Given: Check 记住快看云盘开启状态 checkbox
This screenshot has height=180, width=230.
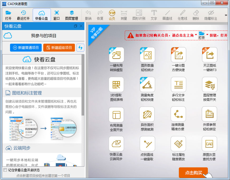Looking at the screenshot, I should (x=5, y=170).
